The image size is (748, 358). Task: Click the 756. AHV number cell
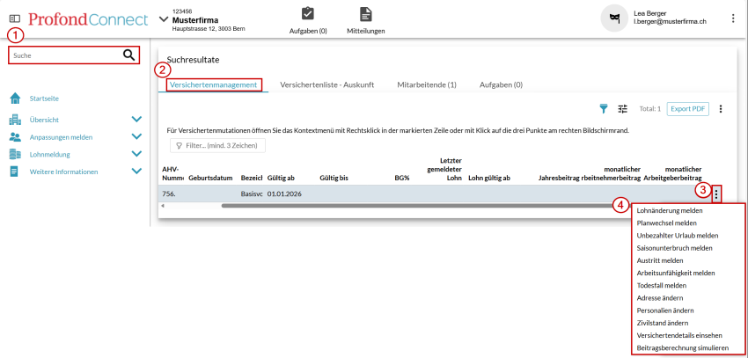click(x=168, y=194)
